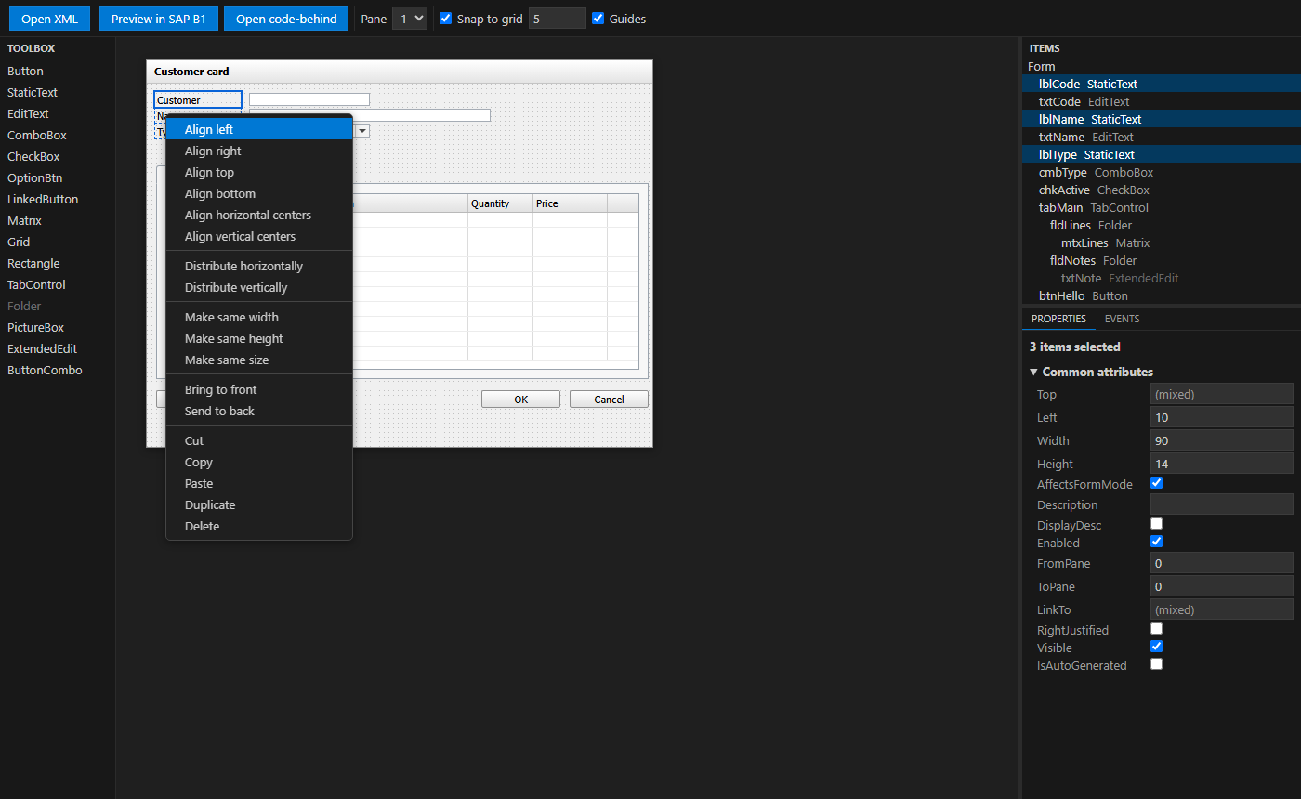Click the Cancel button on the form
Screen dimensions: 1301x799
coord(609,399)
